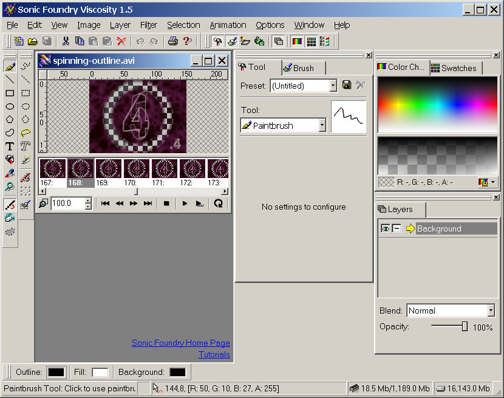This screenshot has width=504, height=398.
Task: Select the magic wand tool
Action: pyautogui.click(x=26, y=160)
